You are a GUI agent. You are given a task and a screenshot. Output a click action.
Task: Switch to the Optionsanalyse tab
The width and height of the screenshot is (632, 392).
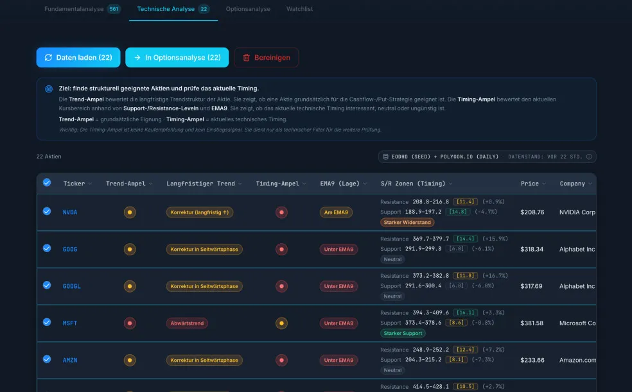(248, 9)
